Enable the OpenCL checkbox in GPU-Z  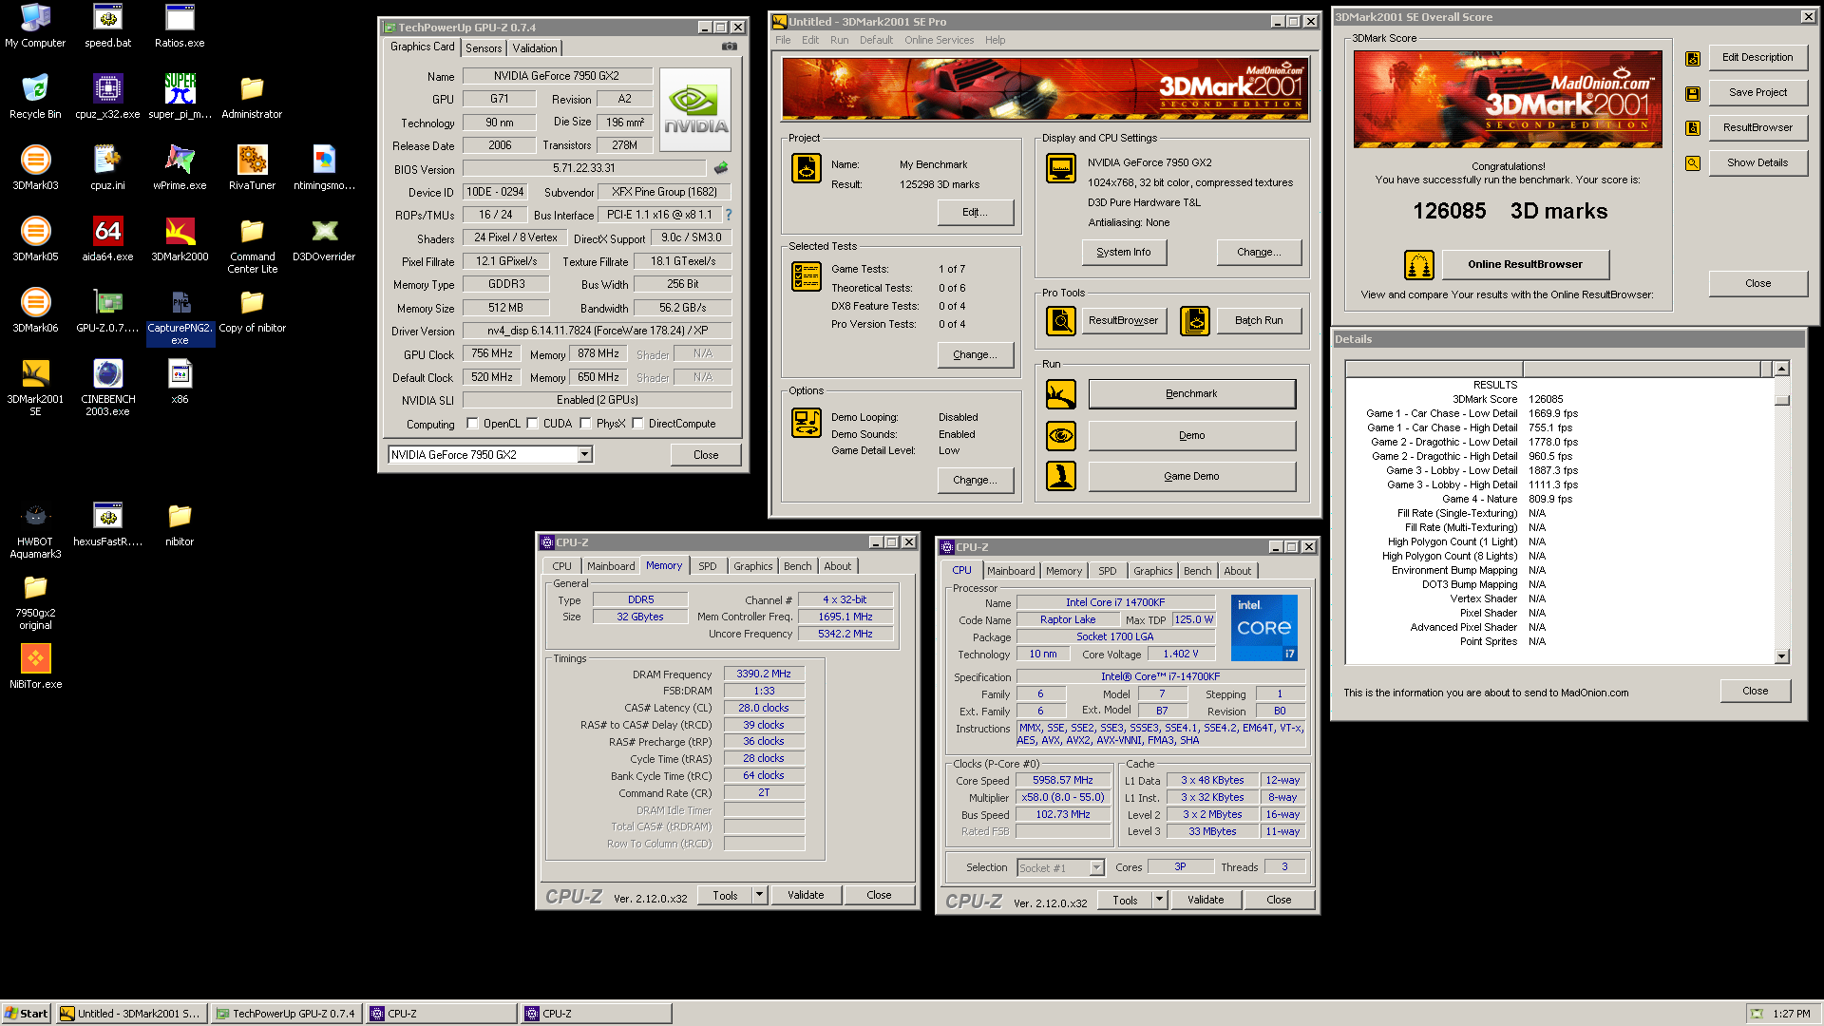[x=472, y=424]
